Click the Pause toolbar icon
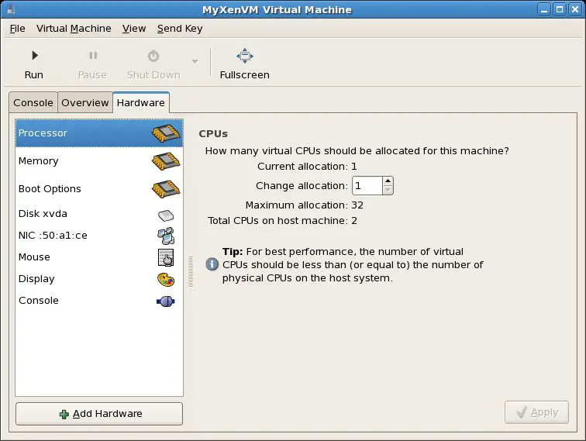Viewport: 586px width, 441px height. [93, 56]
